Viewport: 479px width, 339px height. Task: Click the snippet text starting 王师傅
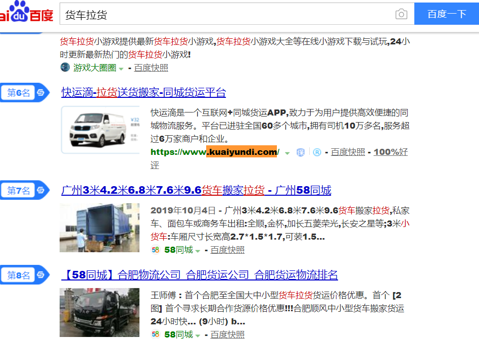click(277, 308)
